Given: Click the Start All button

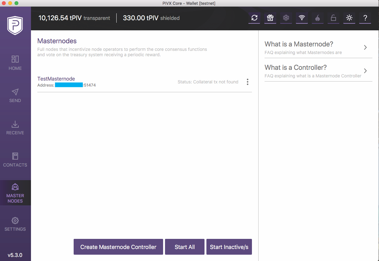Looking at the screenshot, I should (185, 247).
